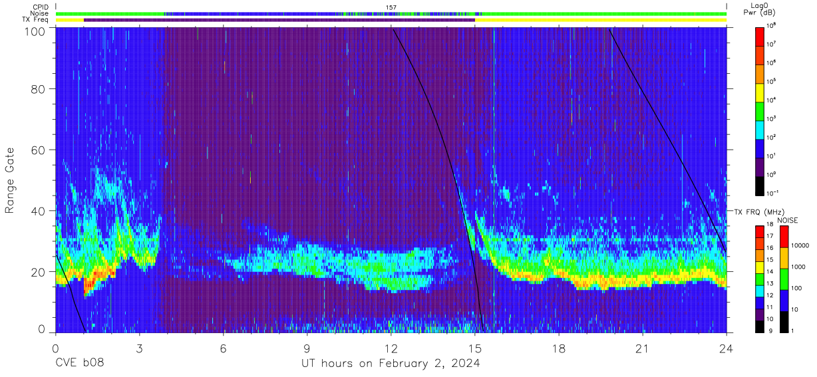
Task: Pick orange segment of NOISE colorbar
Action: point(785,257)
